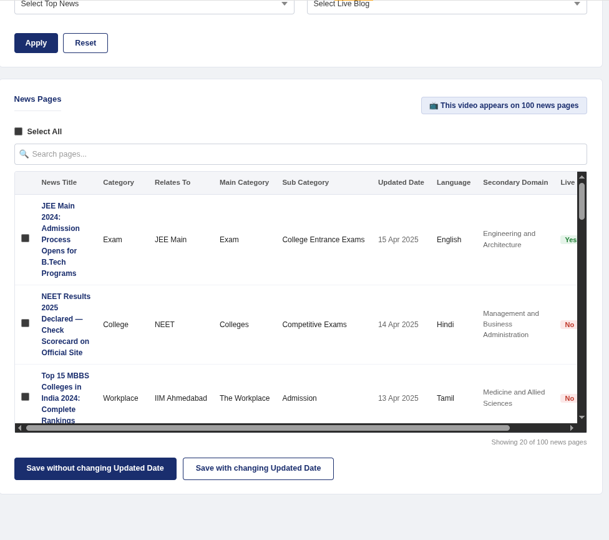
Task: Hit the Reset button
Action: [85, 43]
